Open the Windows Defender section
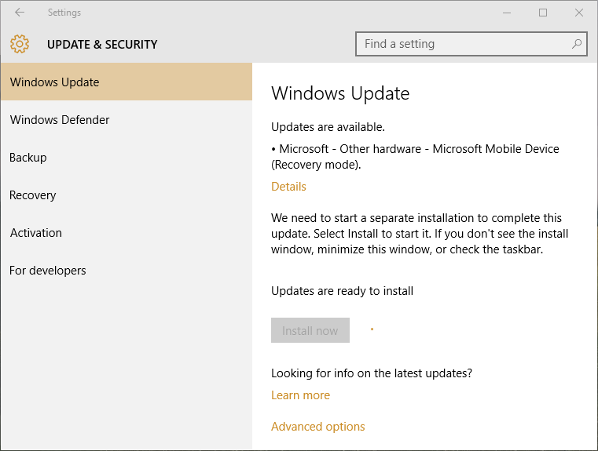598x451 pixels. [x=127, y=119]
